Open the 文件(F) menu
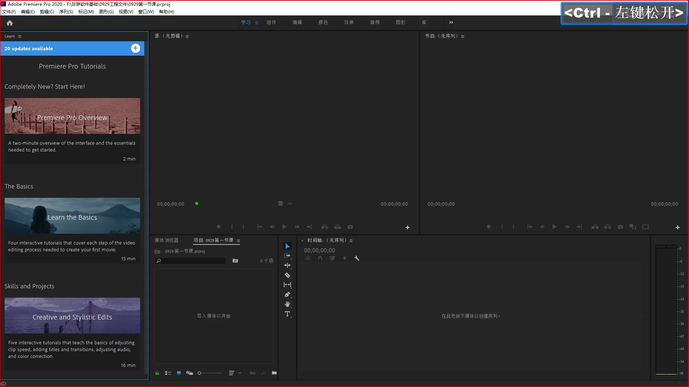689x387 pixels. pos(9,11)
